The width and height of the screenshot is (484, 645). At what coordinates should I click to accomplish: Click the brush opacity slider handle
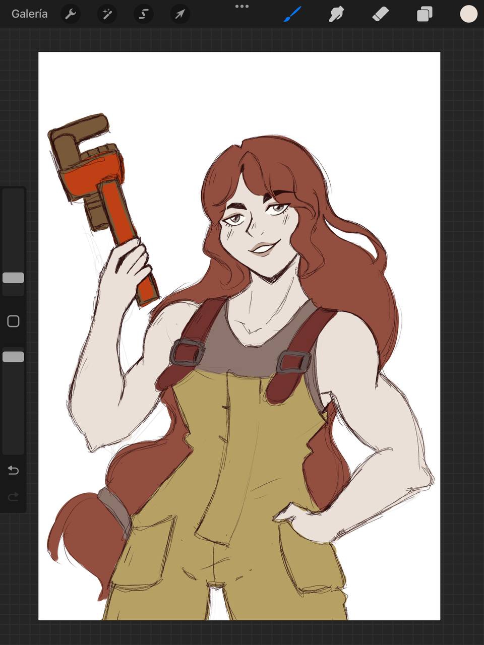point(13,357)
